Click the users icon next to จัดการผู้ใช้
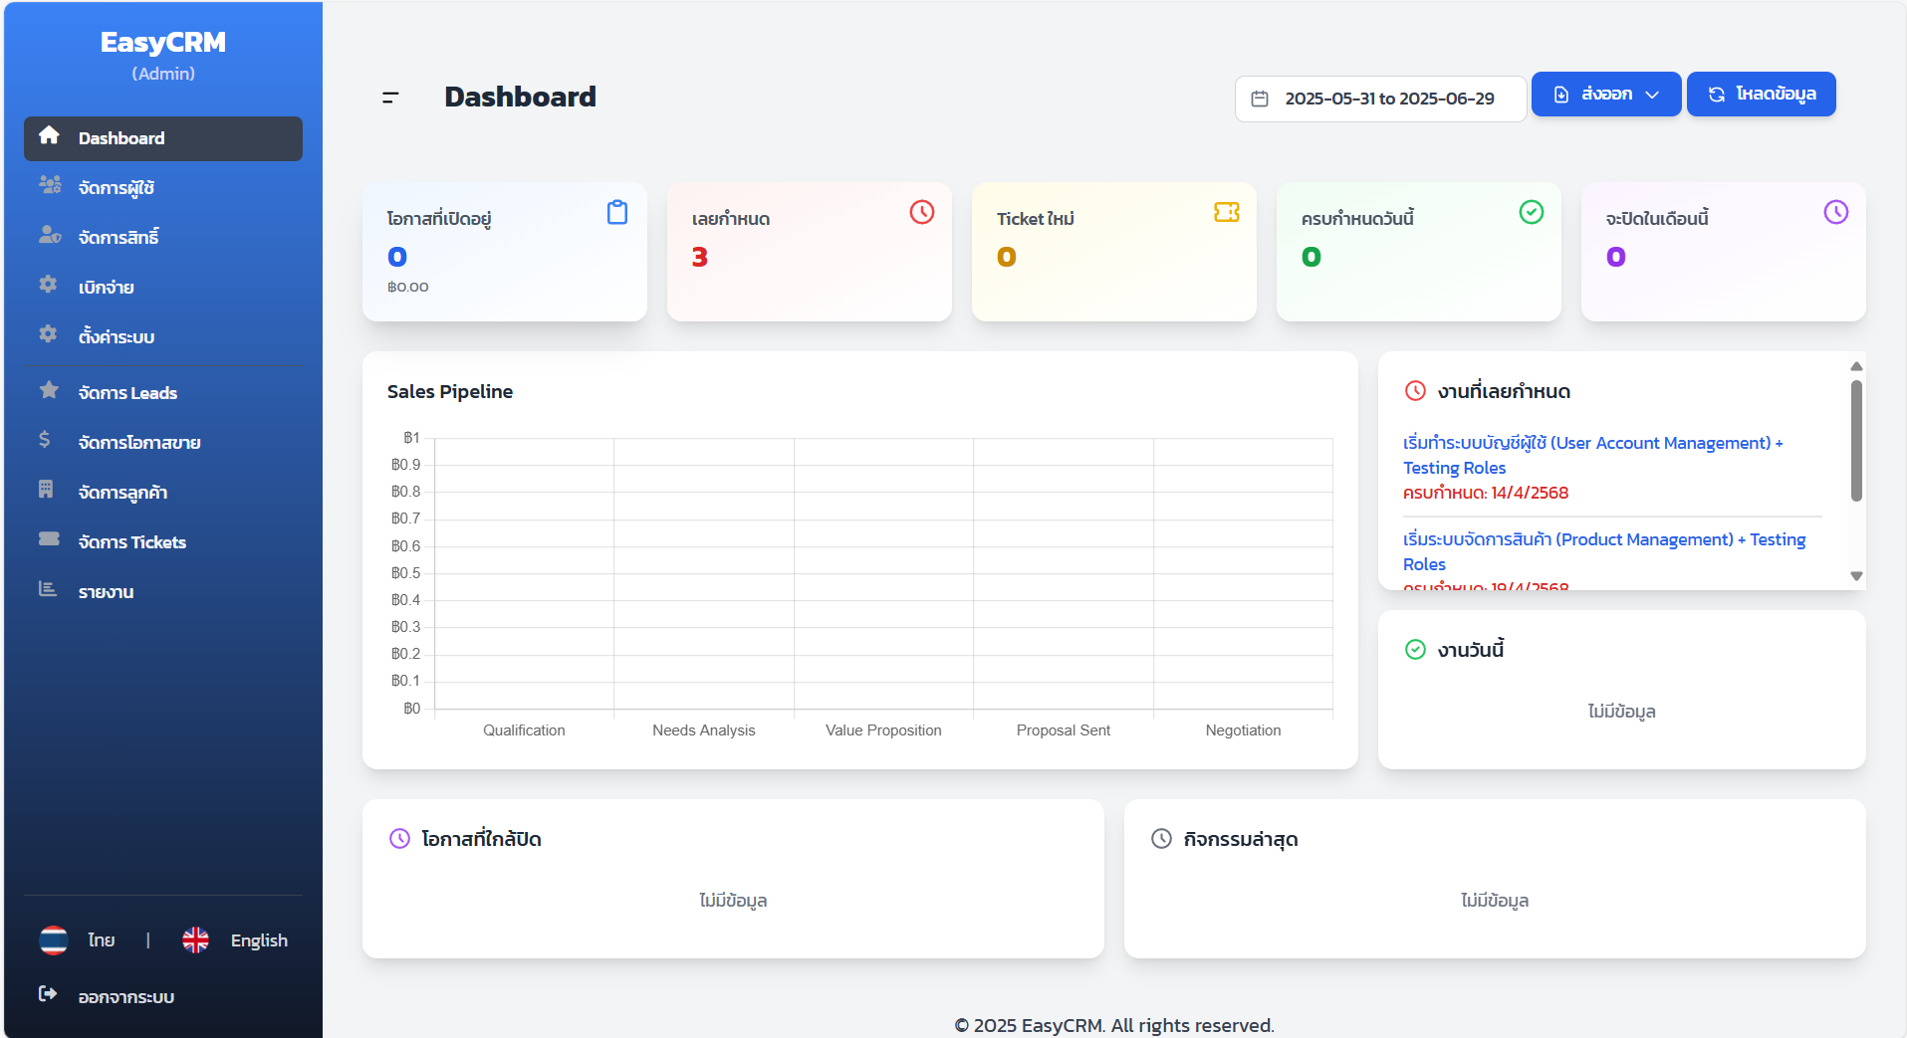Screen dimensions: 1907x1038 pos(50,184)
